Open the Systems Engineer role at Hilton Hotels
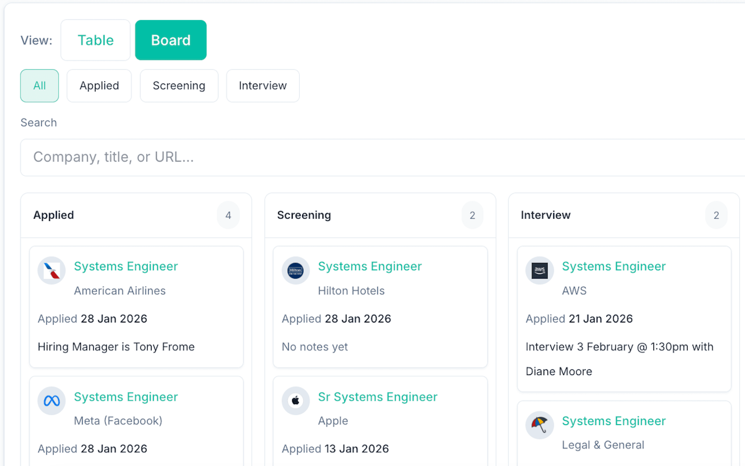 point(370,266)
